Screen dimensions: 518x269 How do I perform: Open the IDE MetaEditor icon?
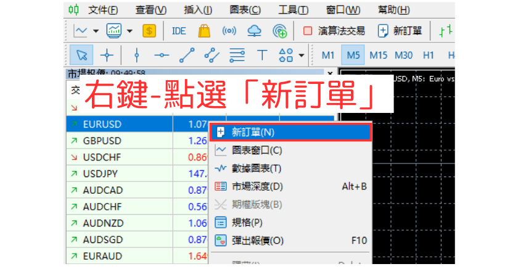pyautogui.click(x=179, y=31)
